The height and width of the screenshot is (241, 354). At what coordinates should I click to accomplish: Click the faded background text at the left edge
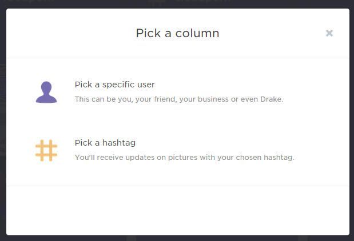pos(3,146)
